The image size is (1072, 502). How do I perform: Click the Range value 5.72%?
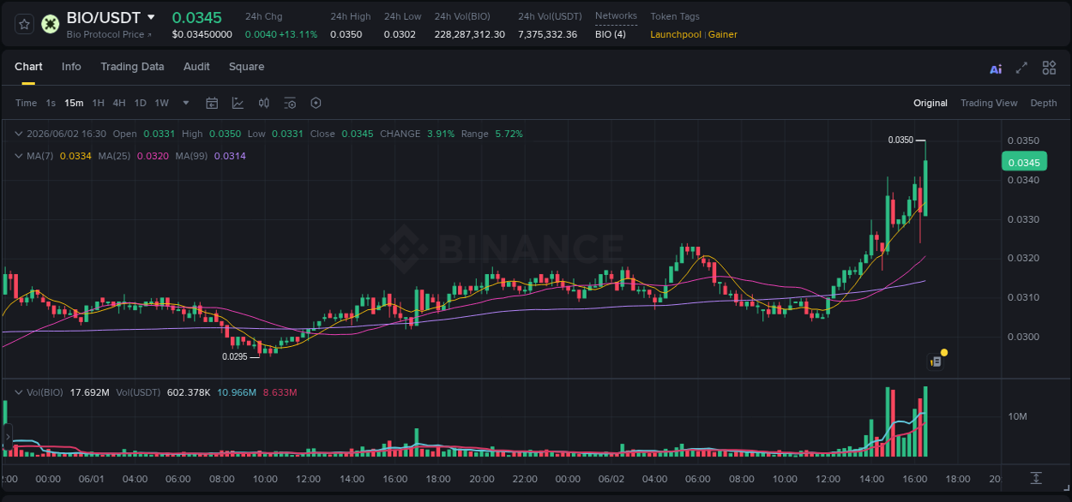[x=509, y=134]
